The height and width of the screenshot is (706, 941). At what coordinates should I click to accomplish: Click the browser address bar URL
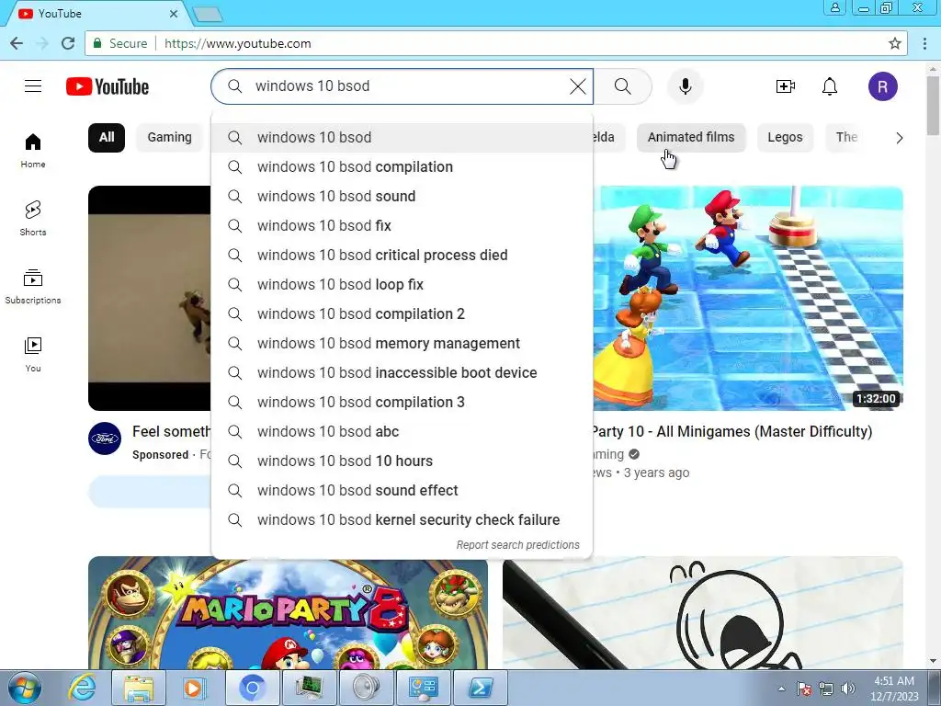(238, 43)
